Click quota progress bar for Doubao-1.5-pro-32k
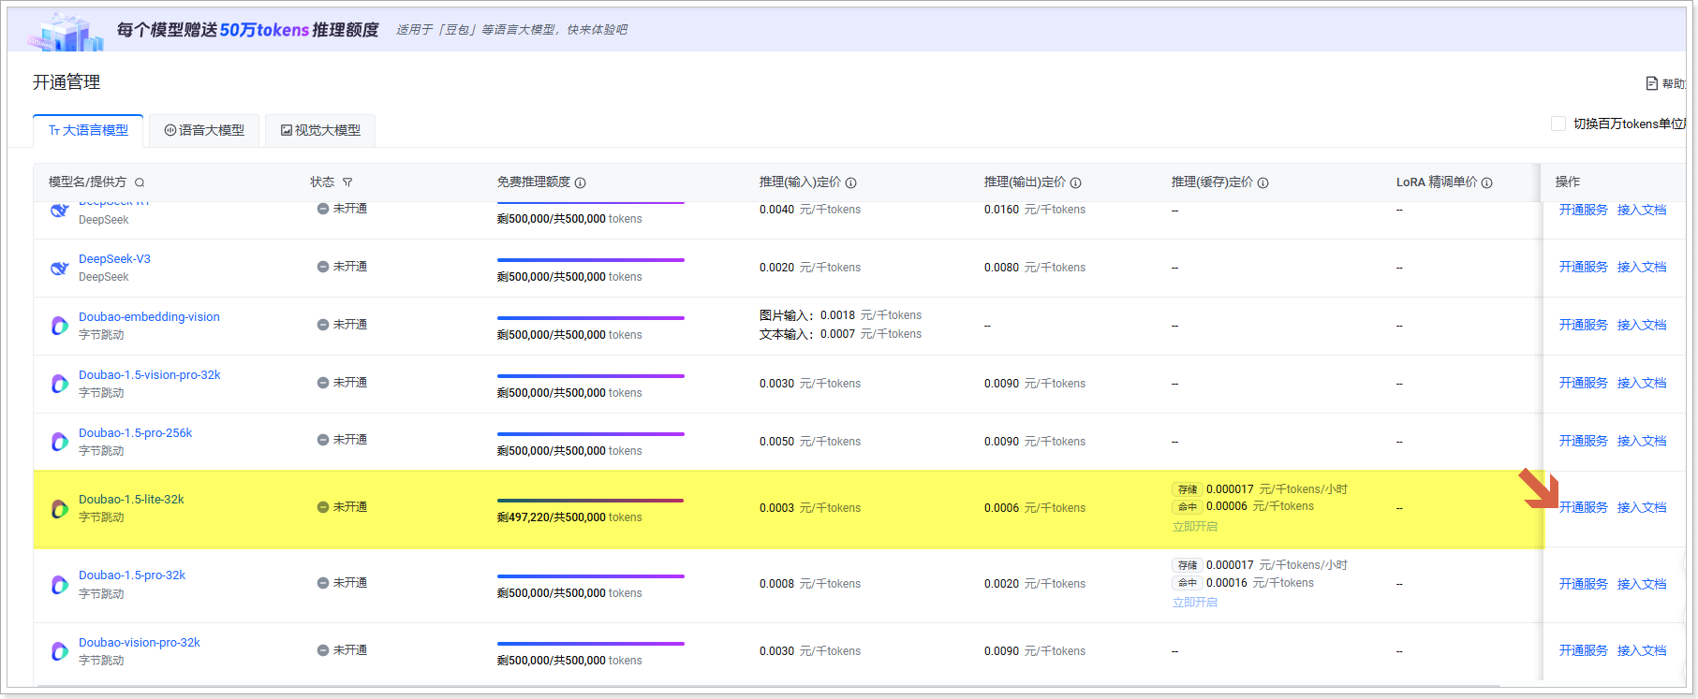This screenshot has width=1698, height=699. pyautogui.click(x=590, y=576)
